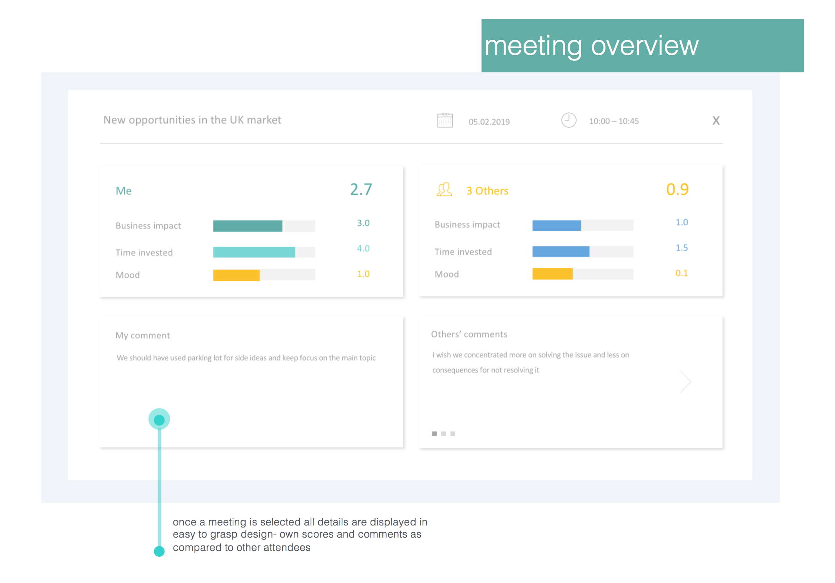Click the 3 Others heading label
835x583 pixels.
pos(487,191)
